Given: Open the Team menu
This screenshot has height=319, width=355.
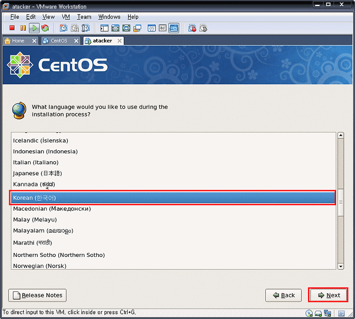Looking at the screenshot, I should [84, 17].
